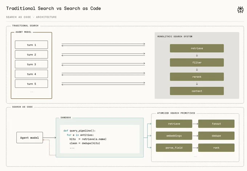Viewport: 247px width, 171px height.
Task: Click the 'Traditional Search vs Search as Code' title
Action: 53,8
